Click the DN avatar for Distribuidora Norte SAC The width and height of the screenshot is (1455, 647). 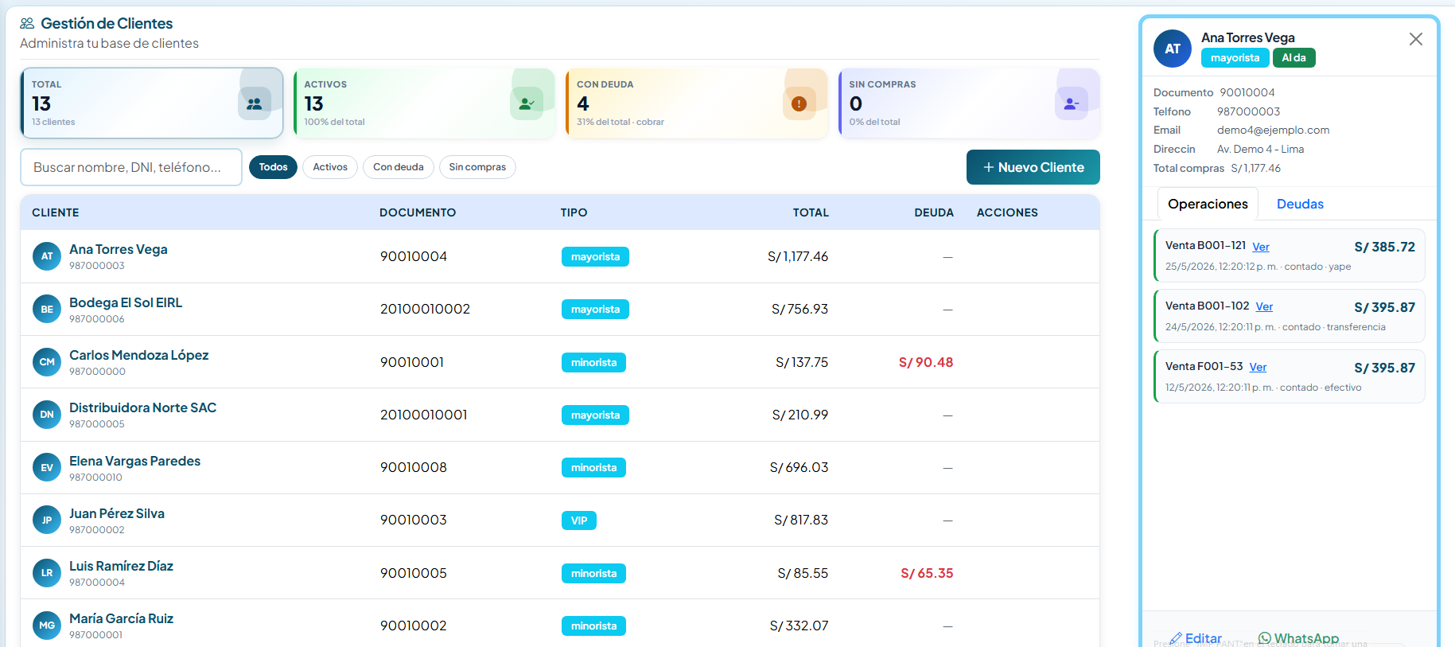pos(47,415)
